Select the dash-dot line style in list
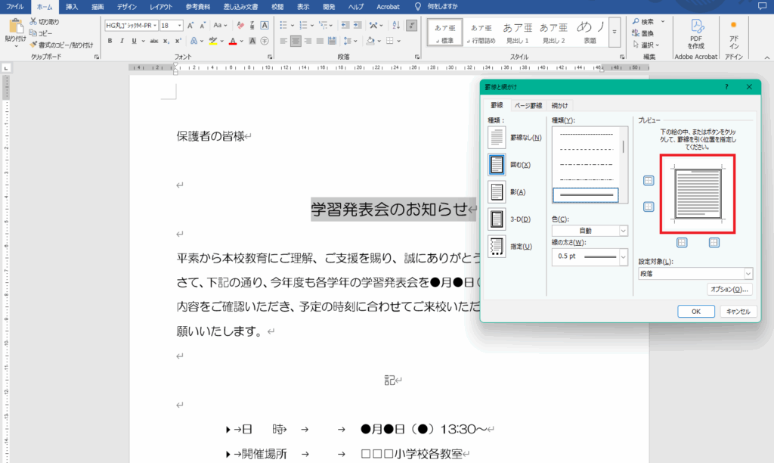 587,163
